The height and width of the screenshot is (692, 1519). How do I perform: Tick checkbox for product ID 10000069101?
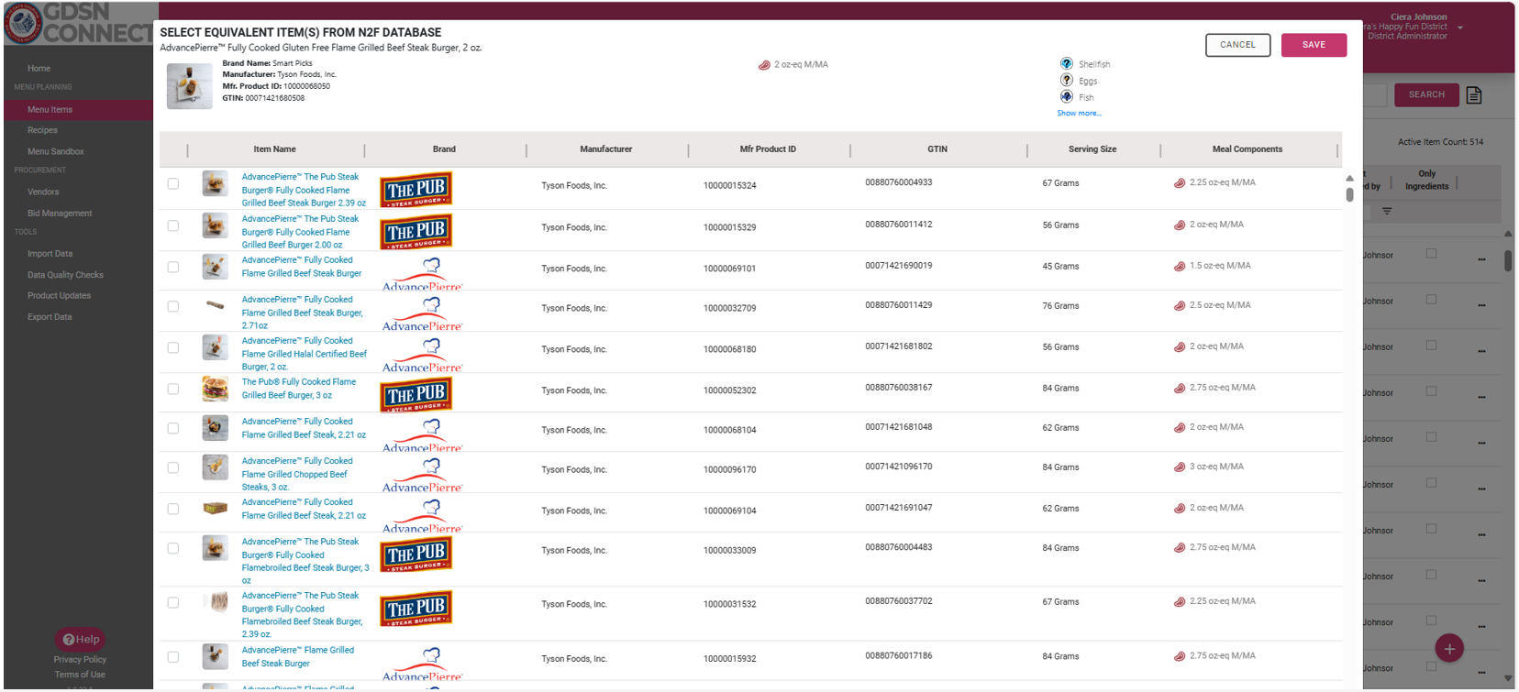[x=173, y=268]
